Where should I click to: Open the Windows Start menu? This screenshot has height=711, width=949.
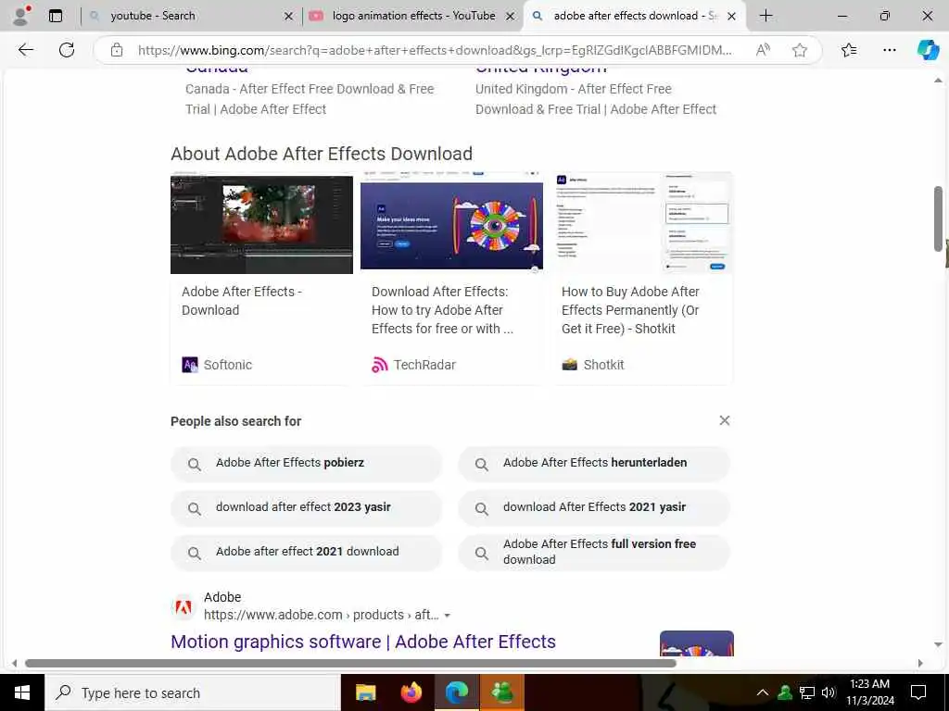click(22, 692)
